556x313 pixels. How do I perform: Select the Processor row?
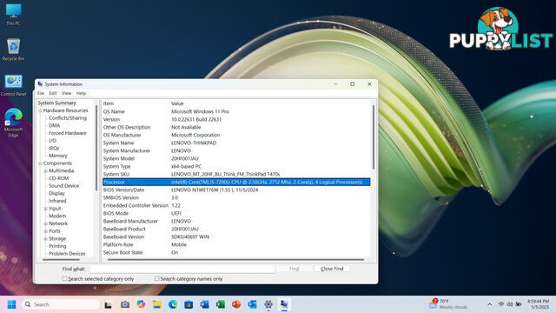click(x=236, y=182)
